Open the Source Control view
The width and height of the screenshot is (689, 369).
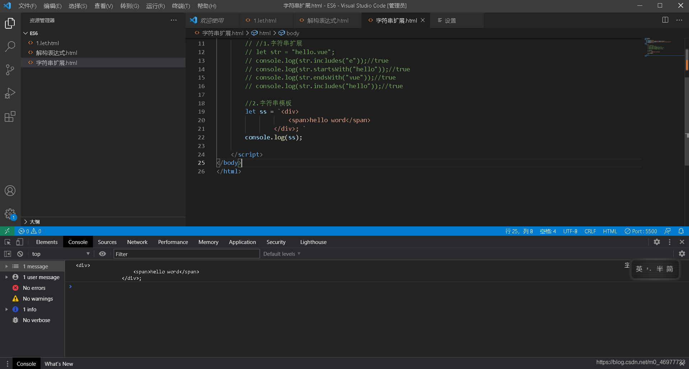click(10, 70)
